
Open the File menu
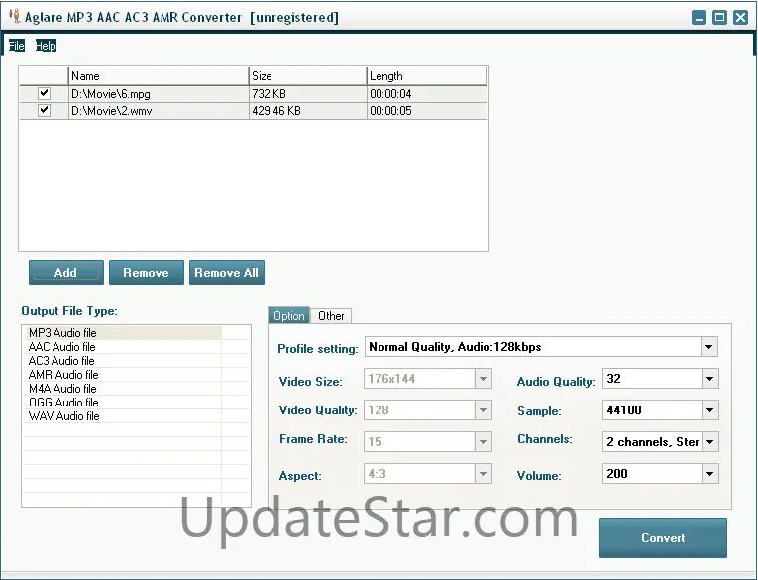pyautogui.click(x=17, y=46)
